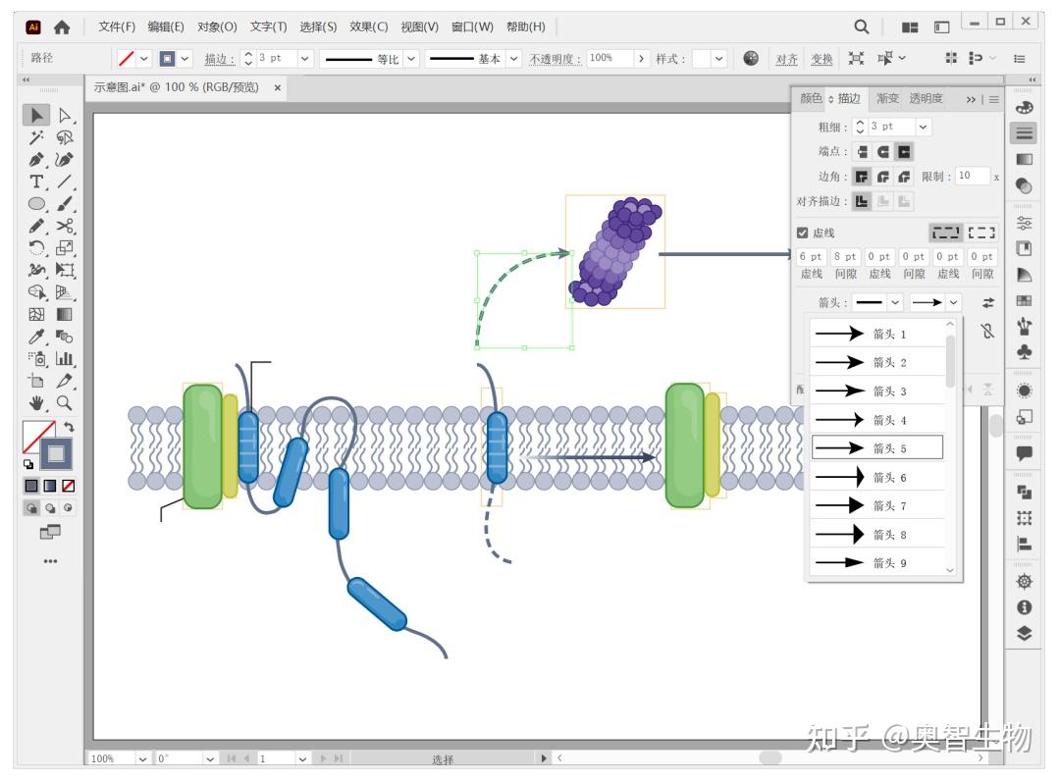Click the 对齐 link in control bar
The height and width of the screenshot is (782, 1060).
coord(787,59)
